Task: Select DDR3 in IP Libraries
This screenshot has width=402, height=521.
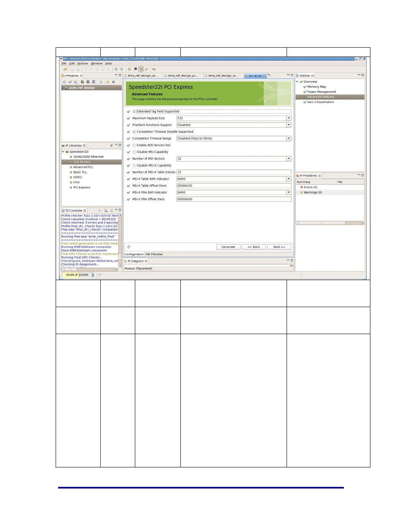Action: pyautogui.click(x=78, y=177)
